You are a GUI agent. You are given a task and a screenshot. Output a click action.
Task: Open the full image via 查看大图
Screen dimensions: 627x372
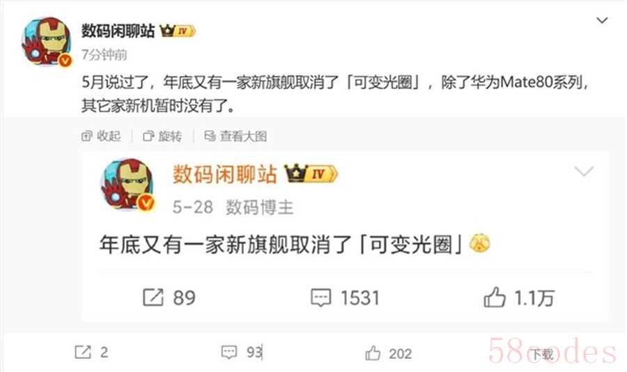[235, 137]
